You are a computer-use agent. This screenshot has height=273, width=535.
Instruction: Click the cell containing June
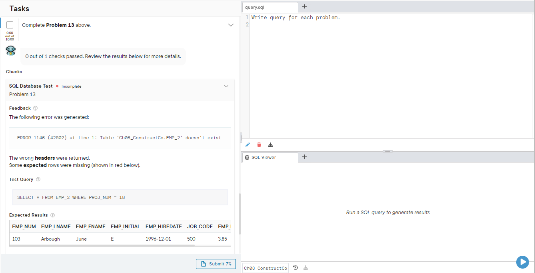81,239
